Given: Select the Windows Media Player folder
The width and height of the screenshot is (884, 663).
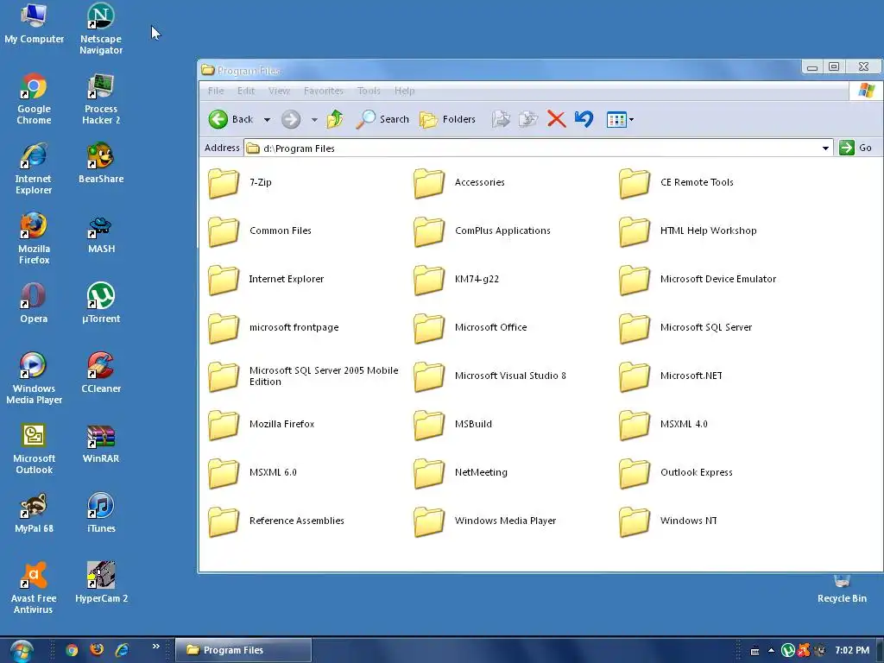Looking at the screenshot, I should coord(485,521).
